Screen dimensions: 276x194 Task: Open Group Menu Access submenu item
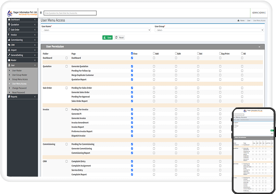(20, 79)
